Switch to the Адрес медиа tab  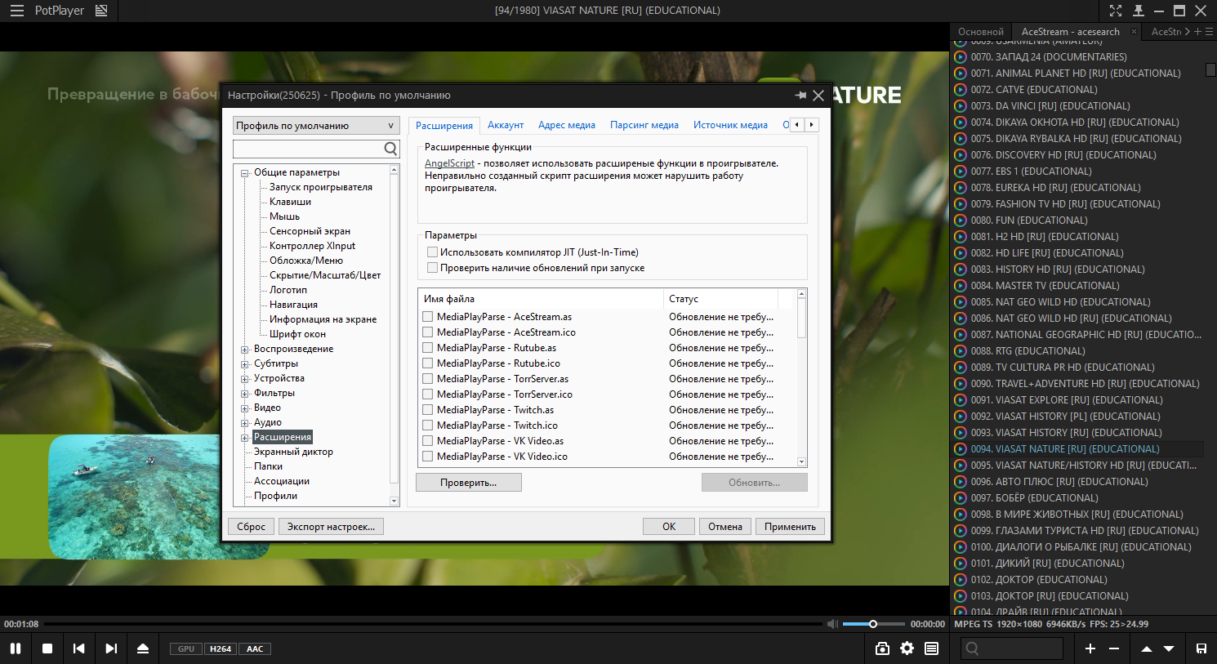pyautogui.click(x=567, y=125)
